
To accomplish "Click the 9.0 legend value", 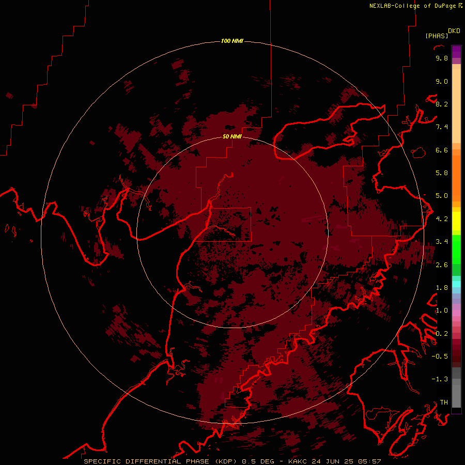I will [x=442, y=81].
